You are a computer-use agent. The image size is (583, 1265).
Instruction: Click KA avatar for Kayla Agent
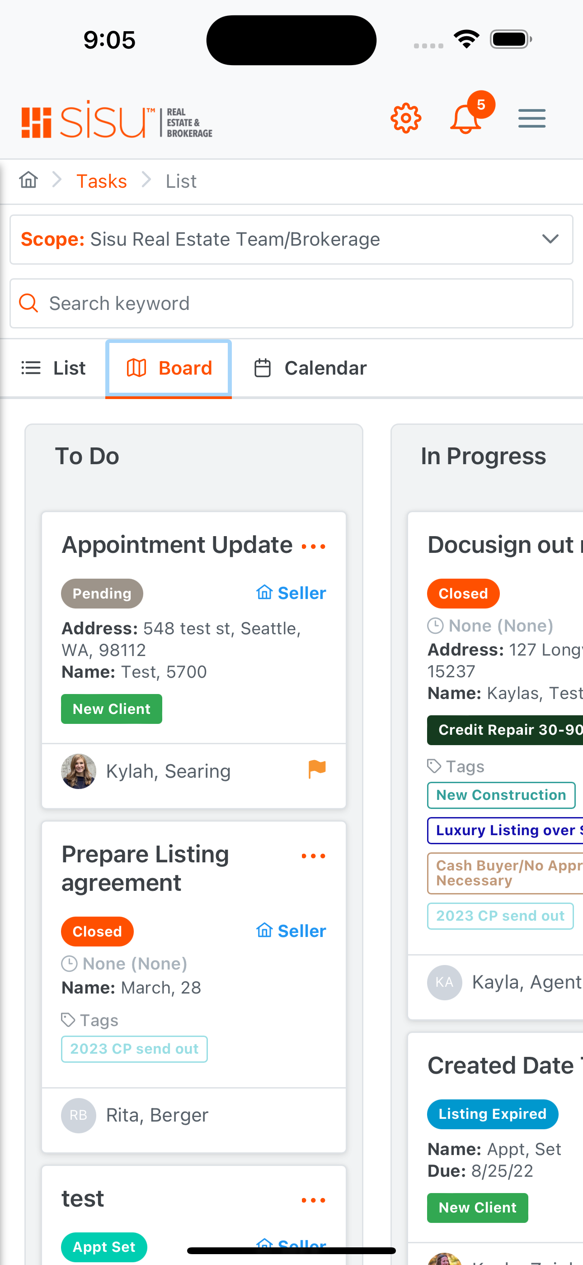coord(445,983)
